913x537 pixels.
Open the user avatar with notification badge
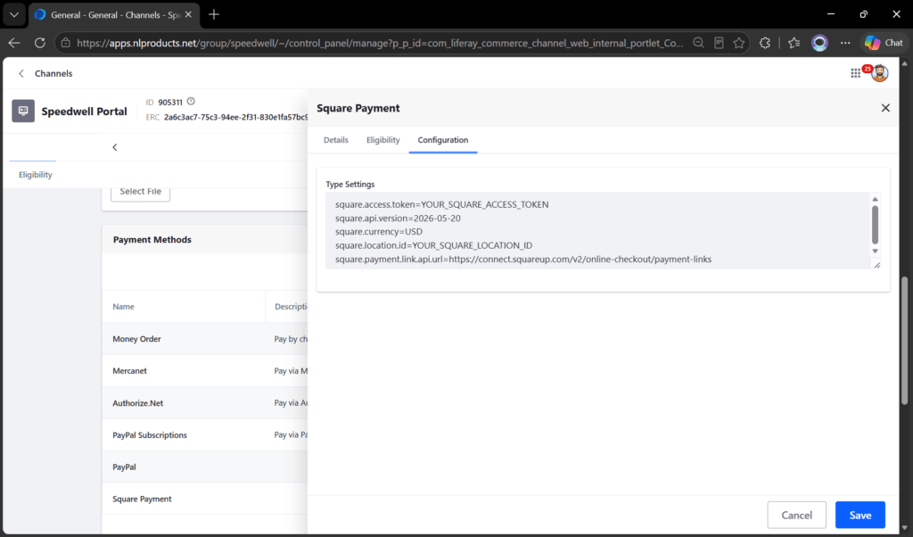pyautogui.click(x=879, y=73)
